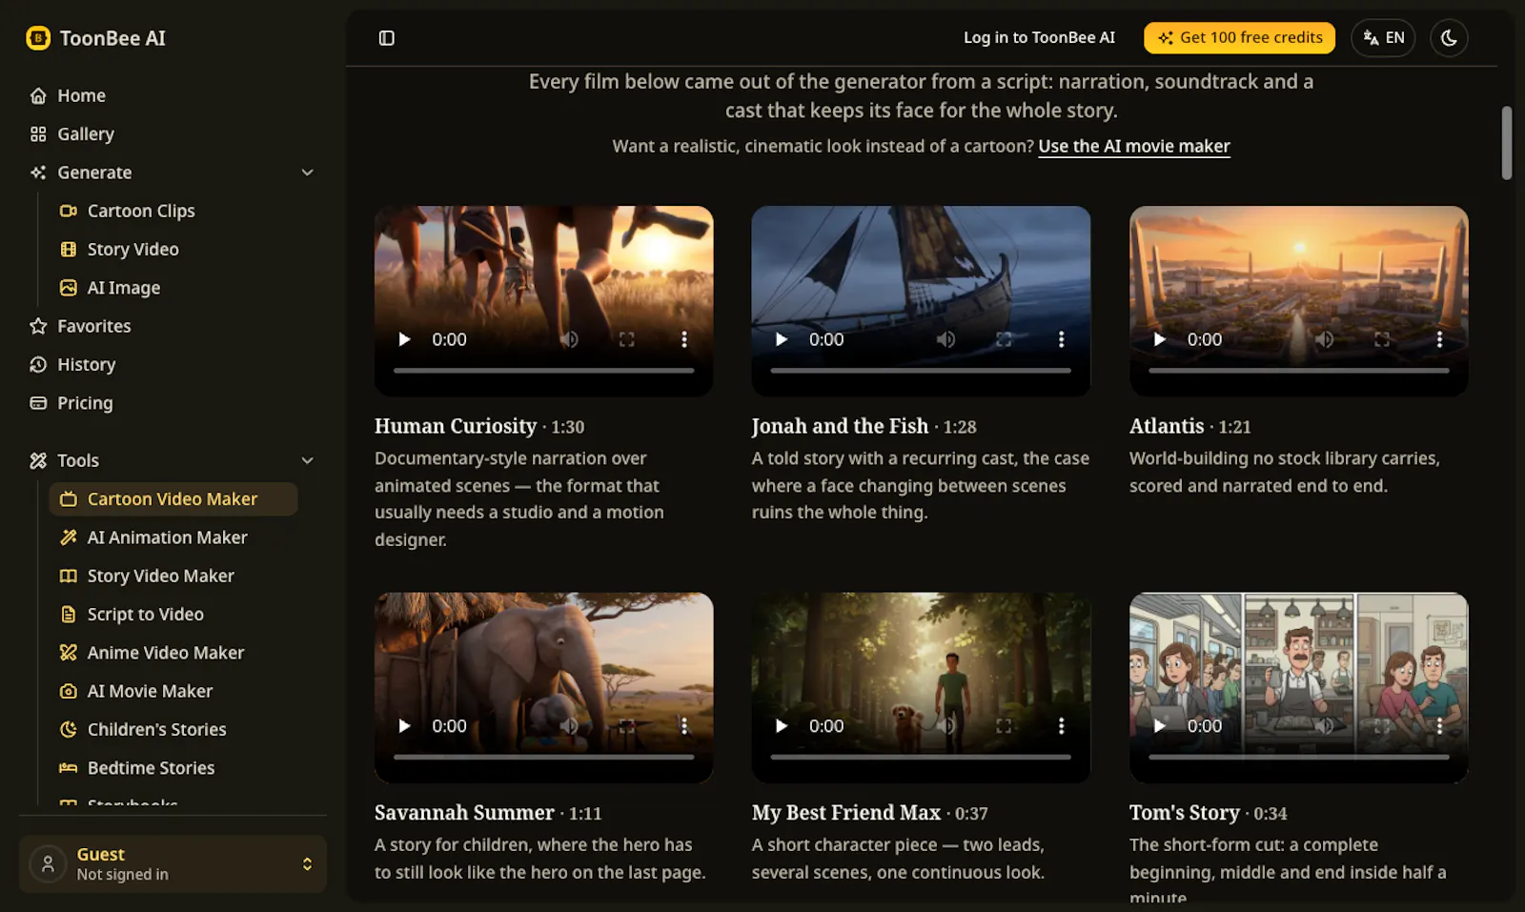Play the My Best Friend Max video
Screen dimensions: 1525x912
(x=782, y=726)
